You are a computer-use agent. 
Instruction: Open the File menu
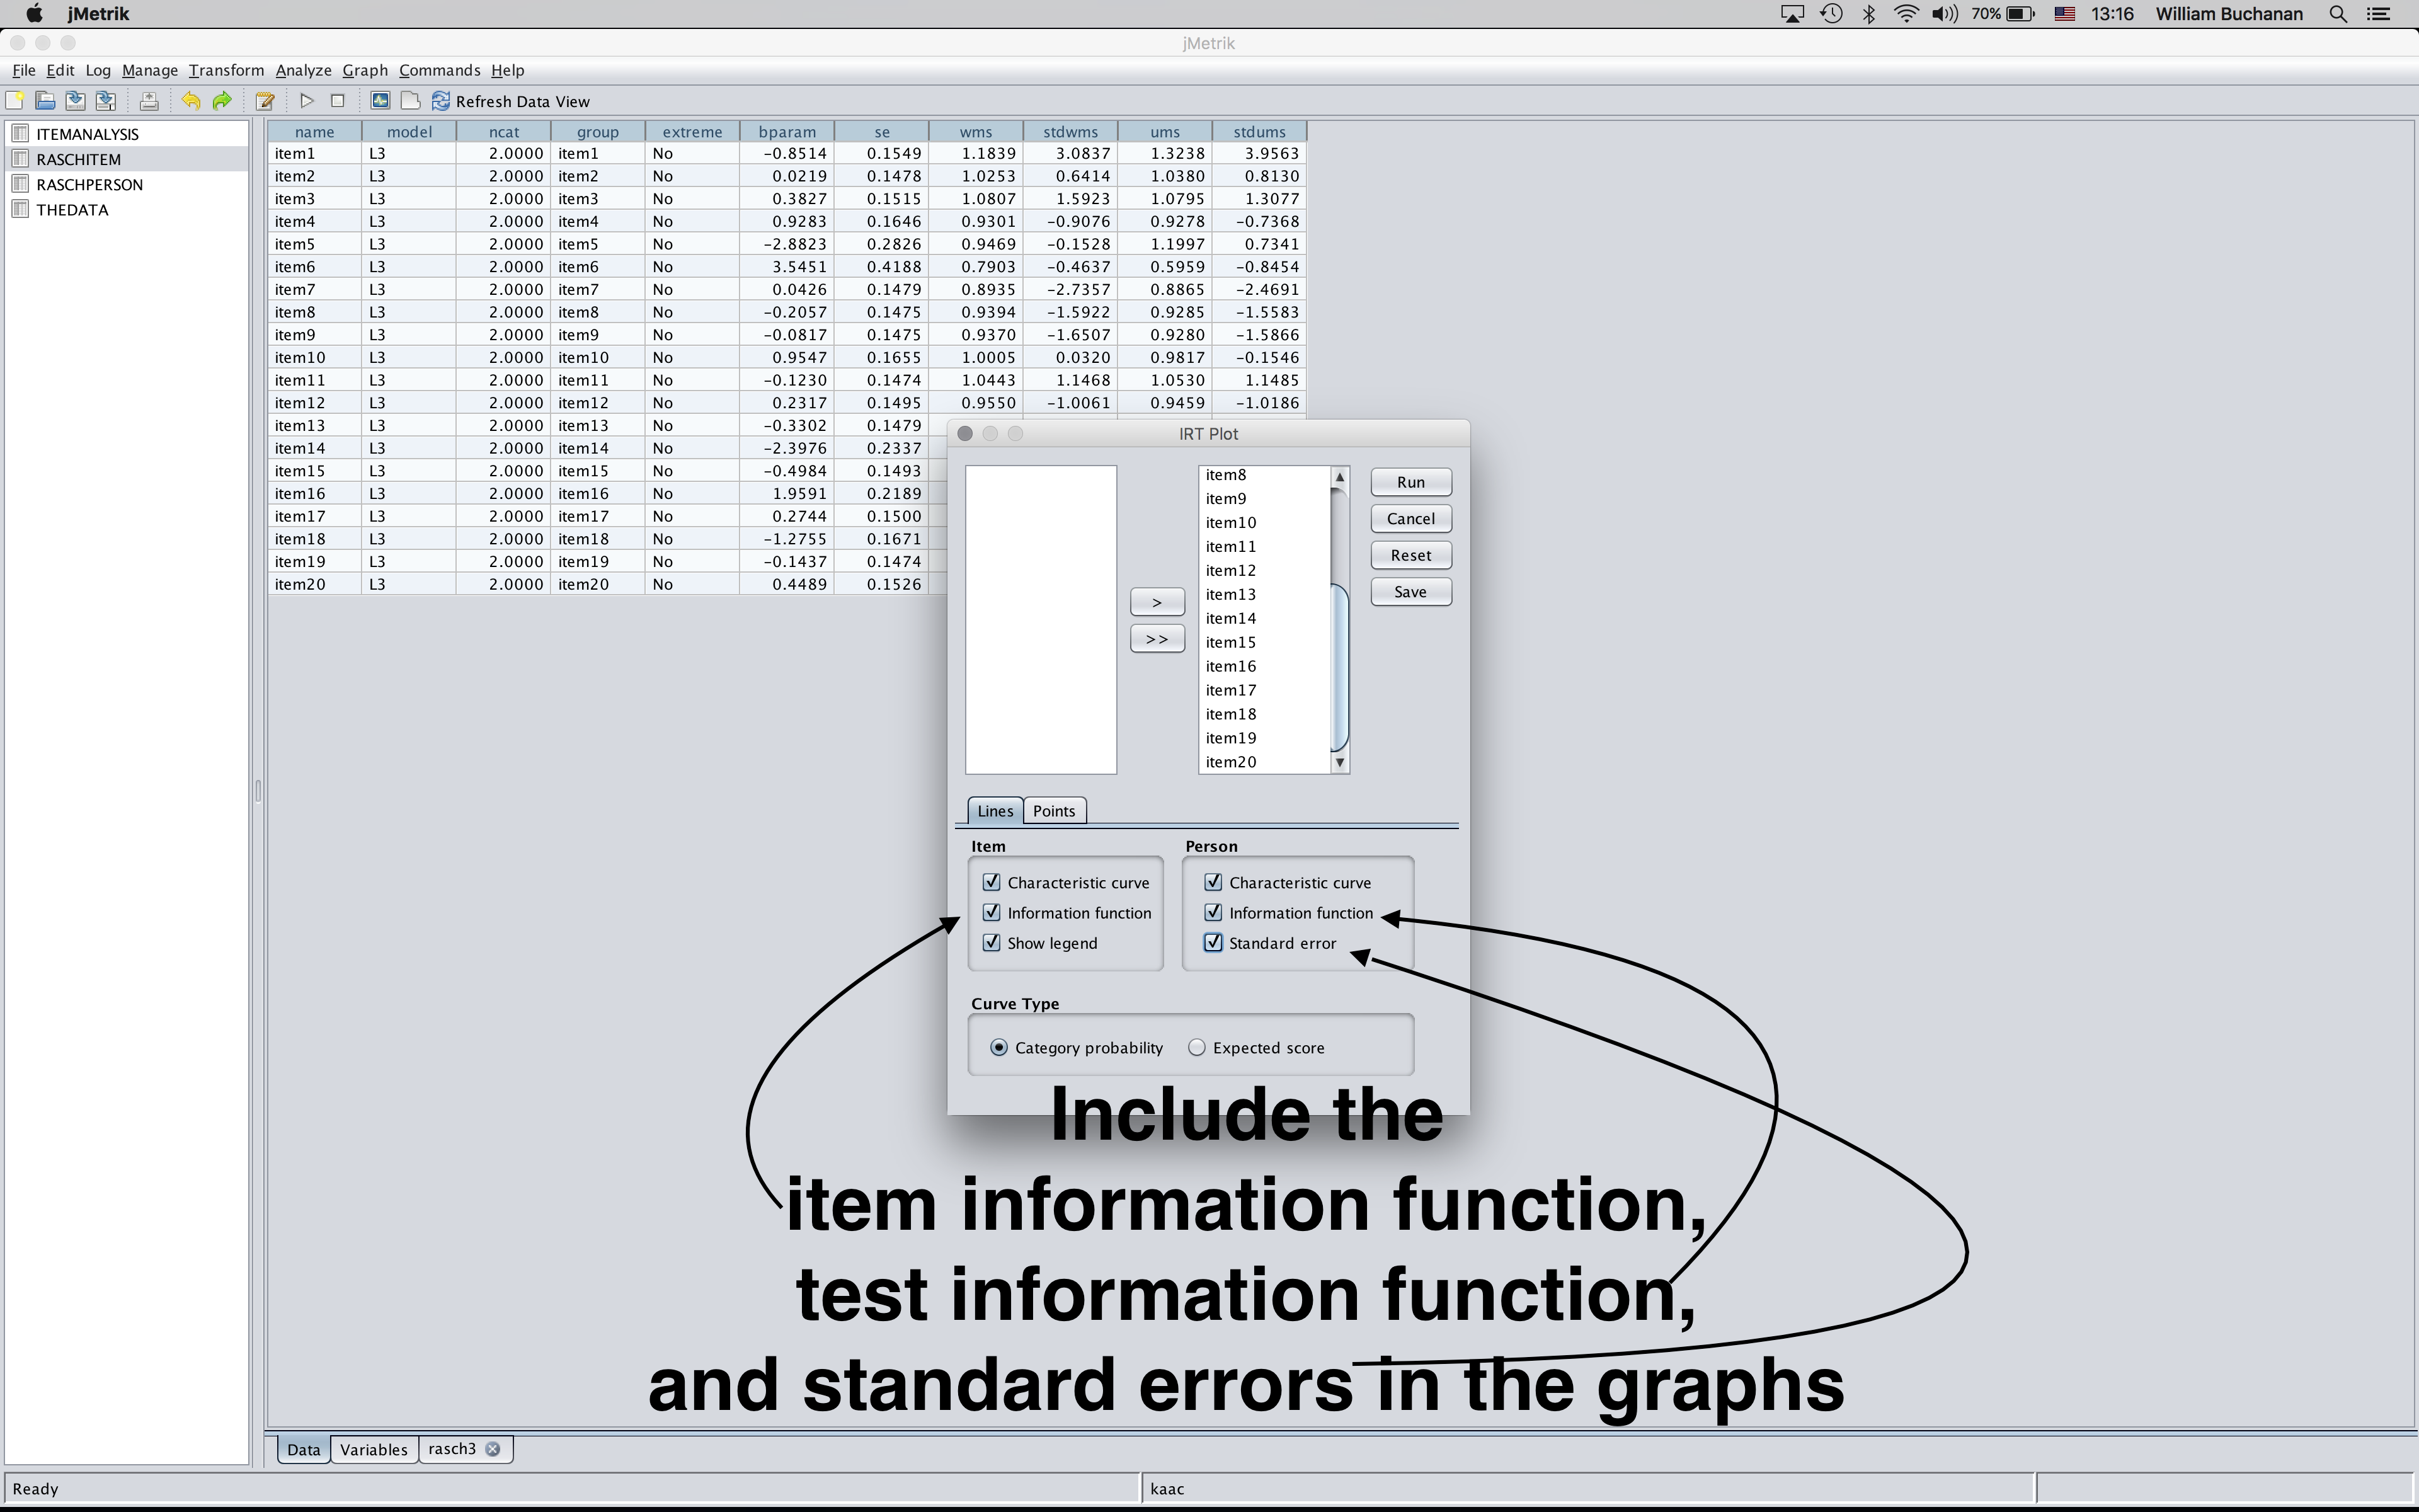24,70
